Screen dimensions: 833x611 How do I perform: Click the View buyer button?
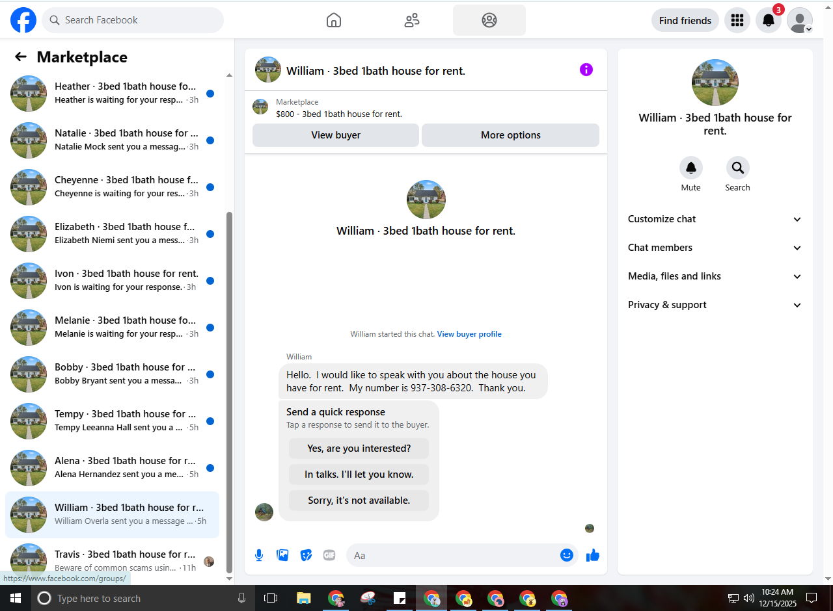tap(336, 135)
